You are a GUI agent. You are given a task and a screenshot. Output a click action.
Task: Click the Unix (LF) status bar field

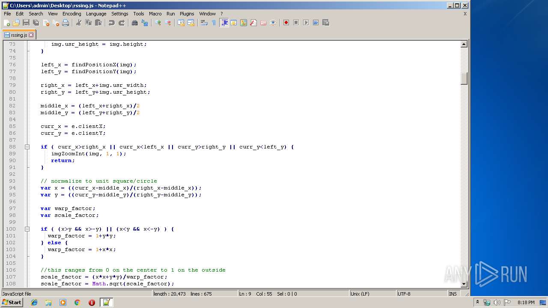pyautogui.click(x=372, y=294)
